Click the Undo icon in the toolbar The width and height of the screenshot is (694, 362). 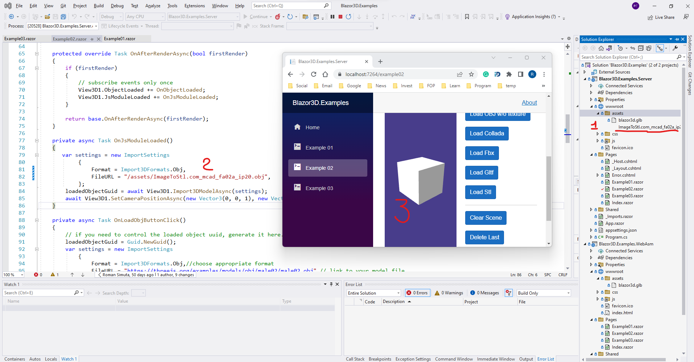74,16
